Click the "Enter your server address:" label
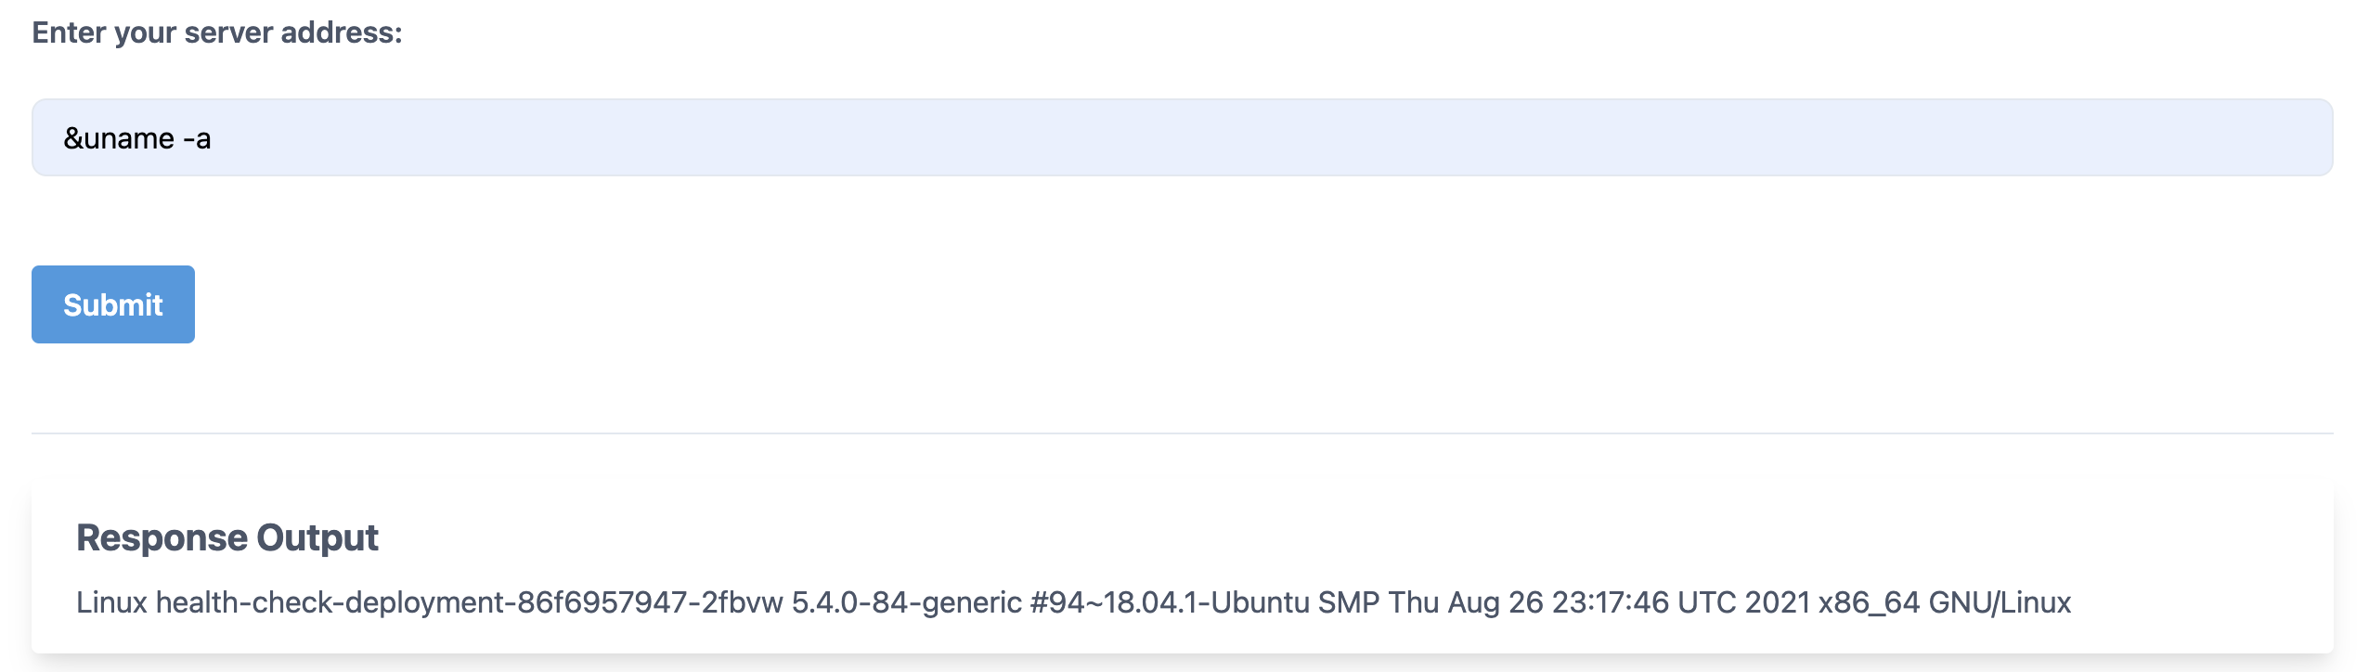2369x672 pixels. [x=216, y=32]
